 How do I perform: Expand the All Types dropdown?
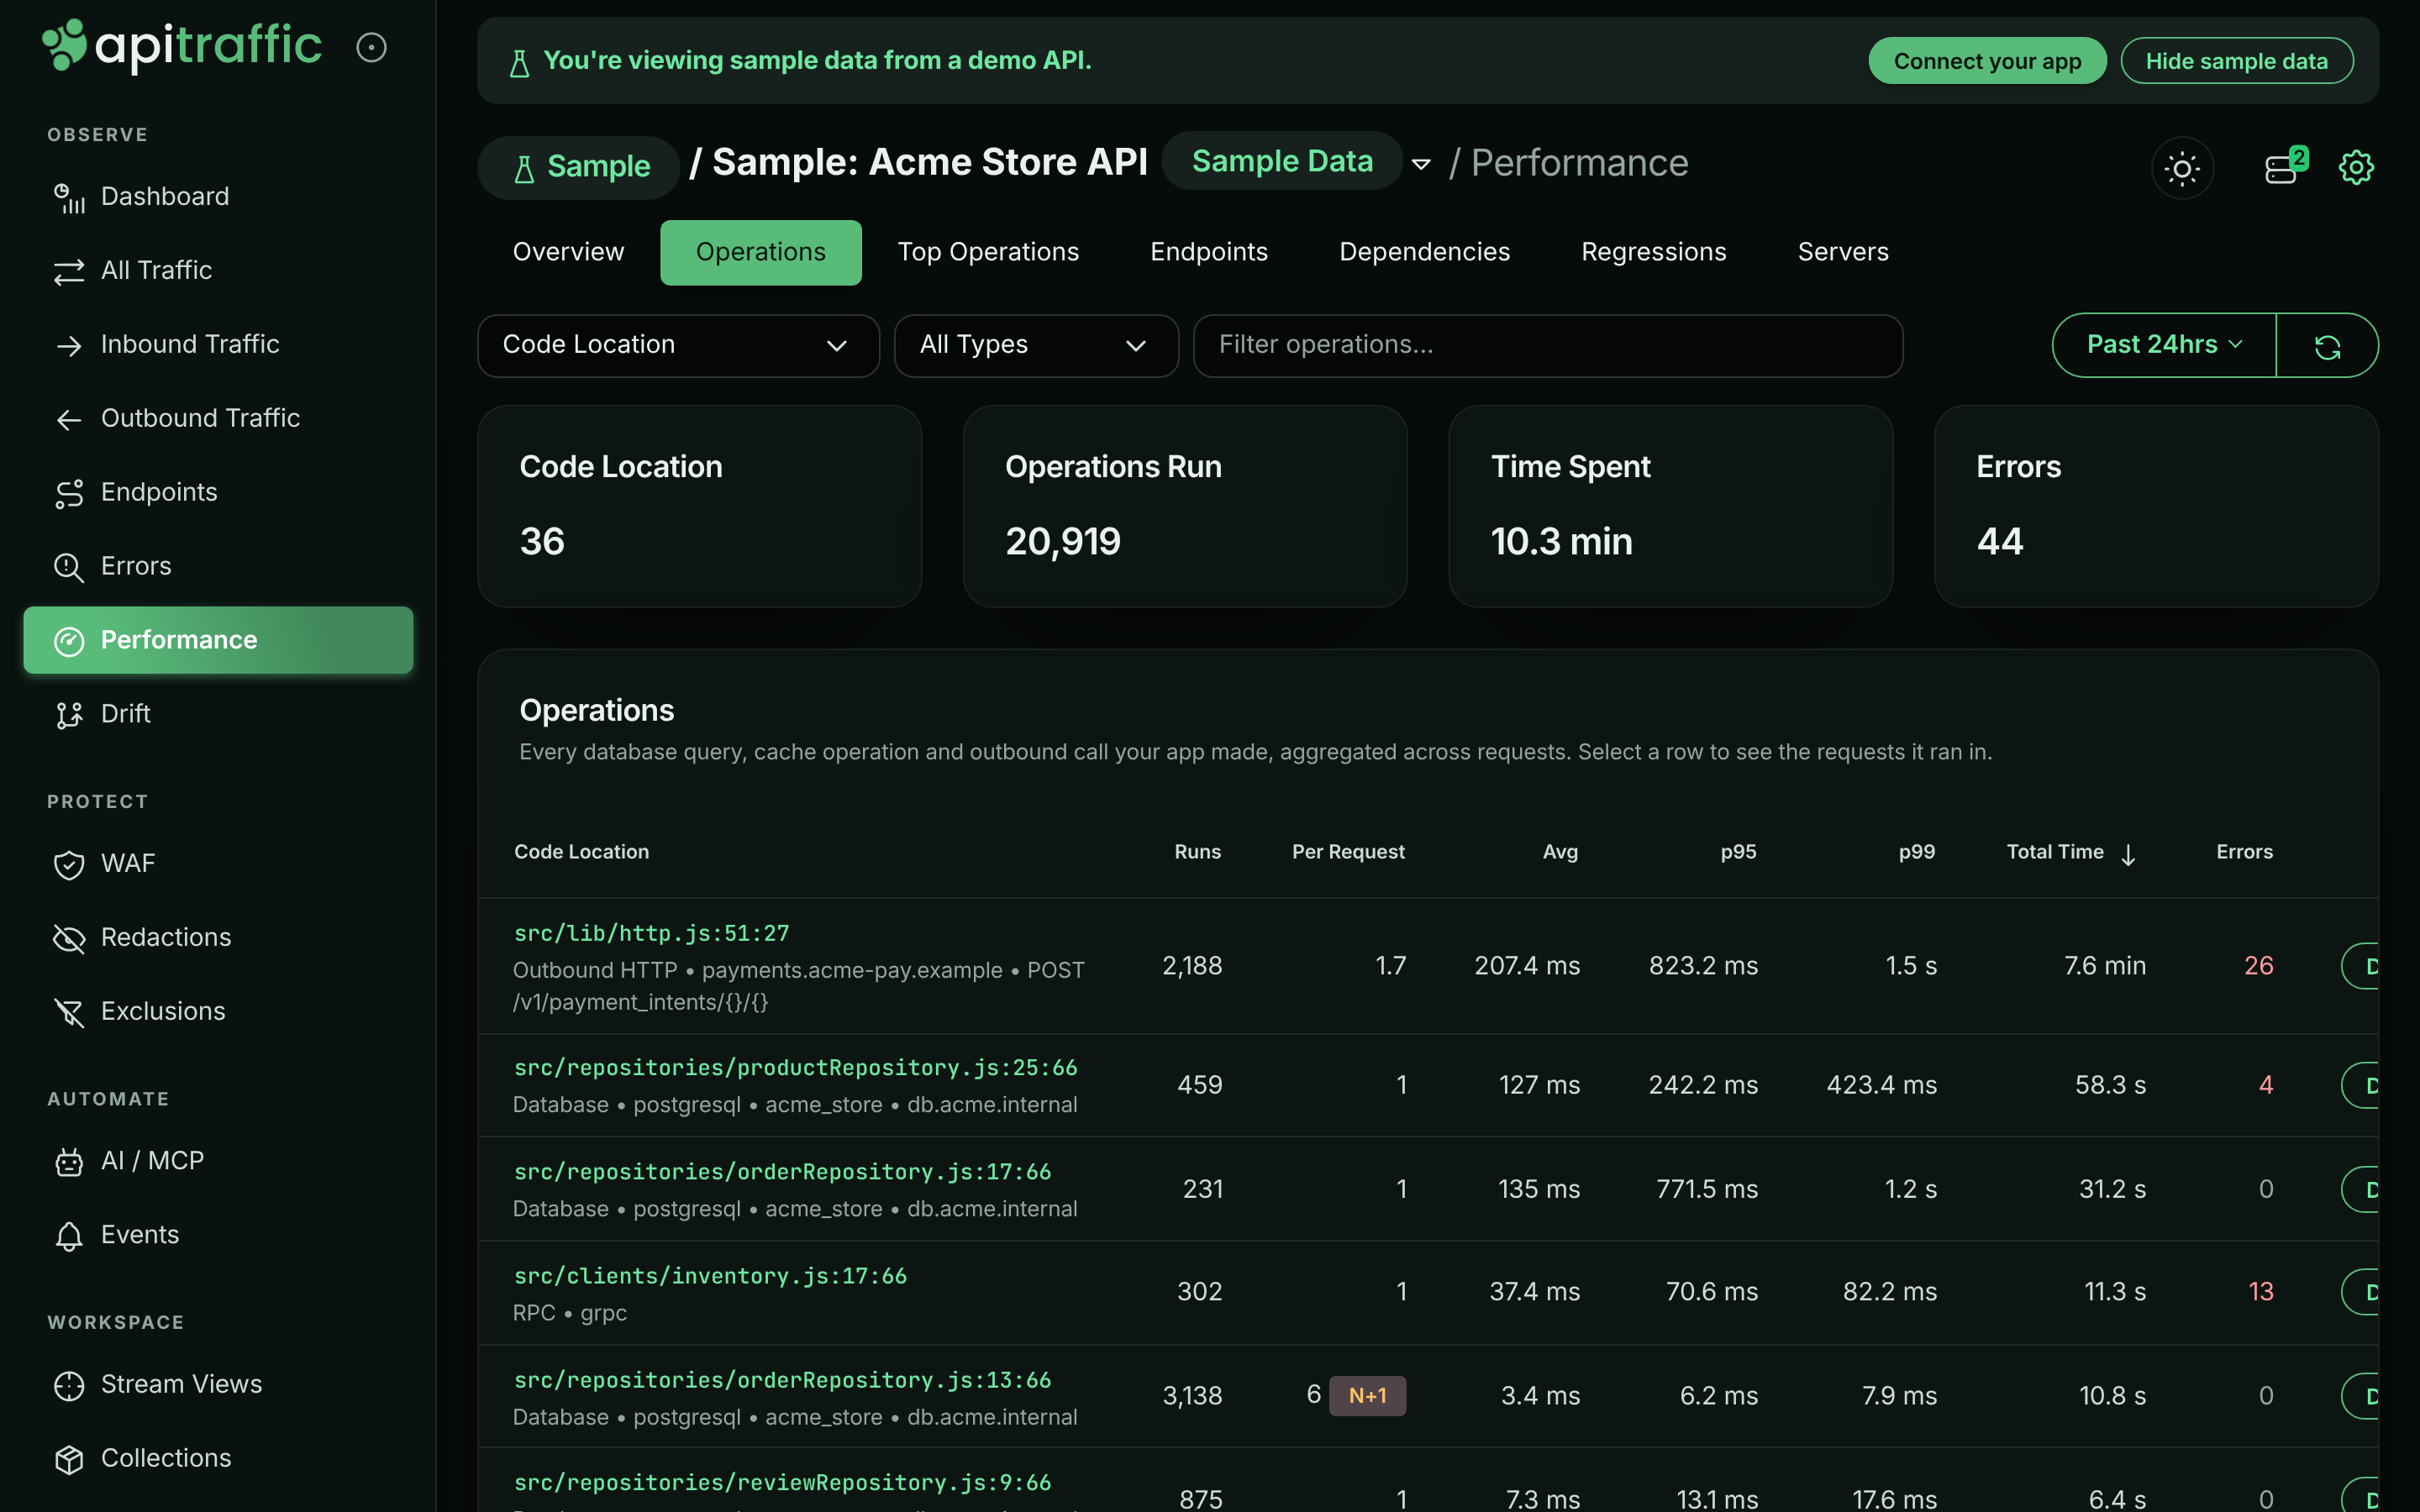(x=1035, y=346)
